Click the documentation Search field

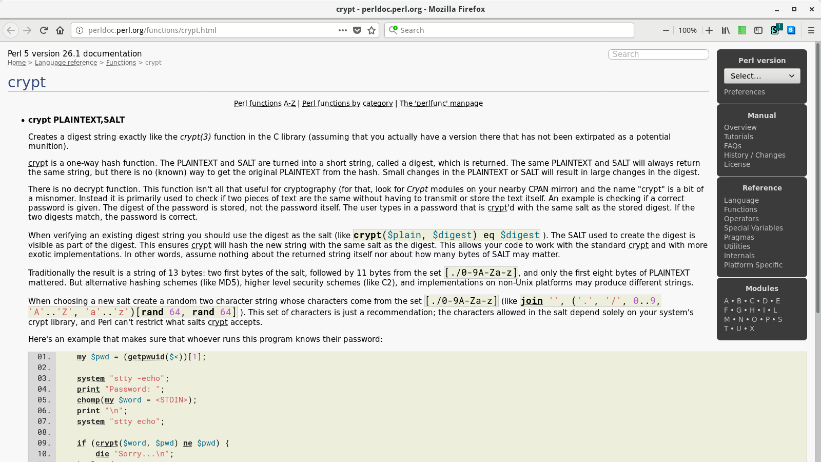(658, 54)
